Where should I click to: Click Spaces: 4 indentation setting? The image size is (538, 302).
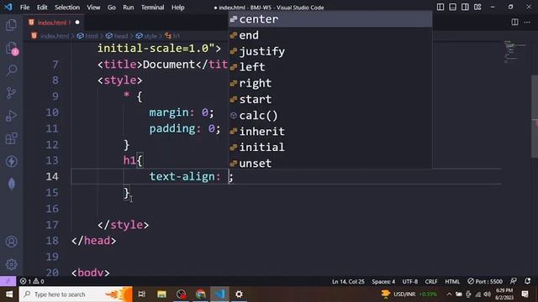click(x=383, y=282)
